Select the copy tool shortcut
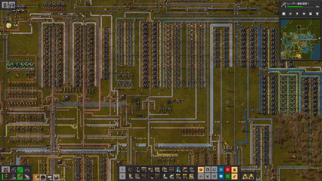This screenshot has height=181, width=322. pyautogui.click(x=208, y=169)
